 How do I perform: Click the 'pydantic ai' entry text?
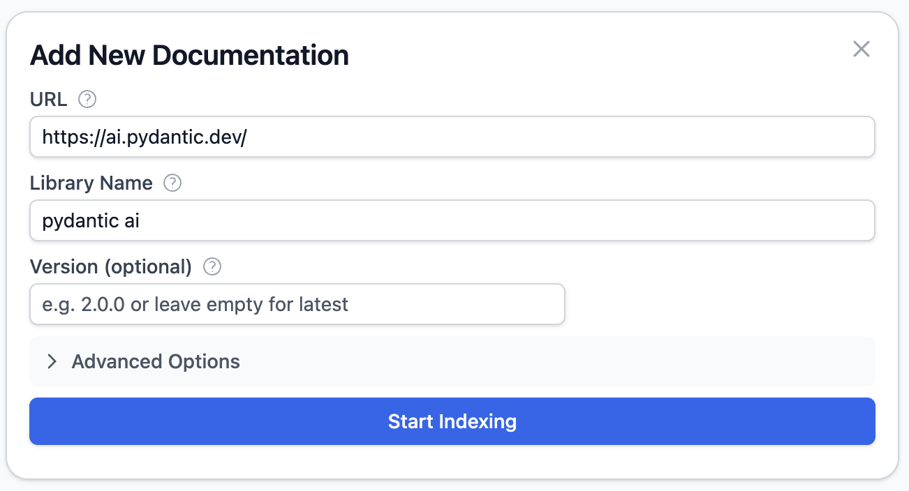91,220
